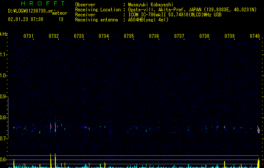Click the 'Observer' field label
The height and width of the screenshot is (168, 264).
pos(85,5)
